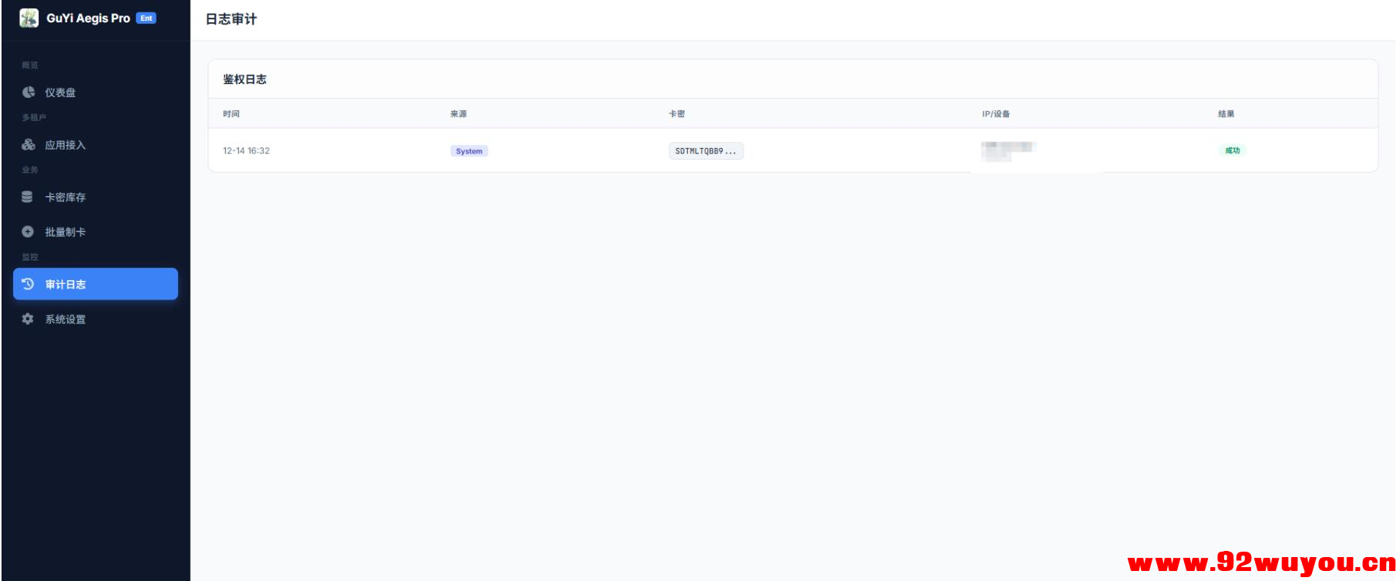Click the 批量制卡 plus circle icon

[x=28, y=232]
